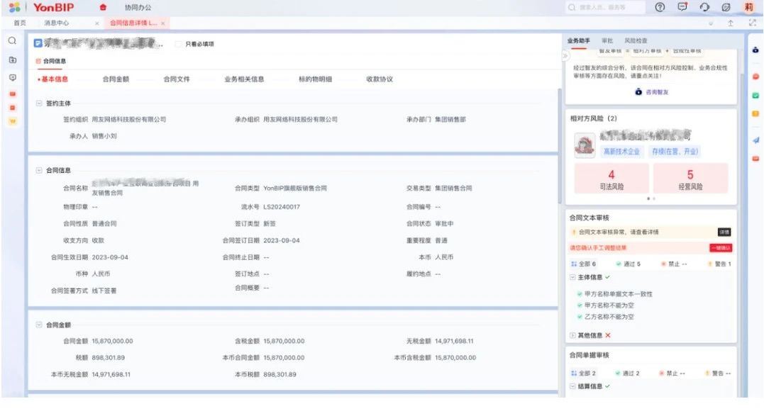Click the 咨询智友 link
764x416 pixels.
point(650,92)
